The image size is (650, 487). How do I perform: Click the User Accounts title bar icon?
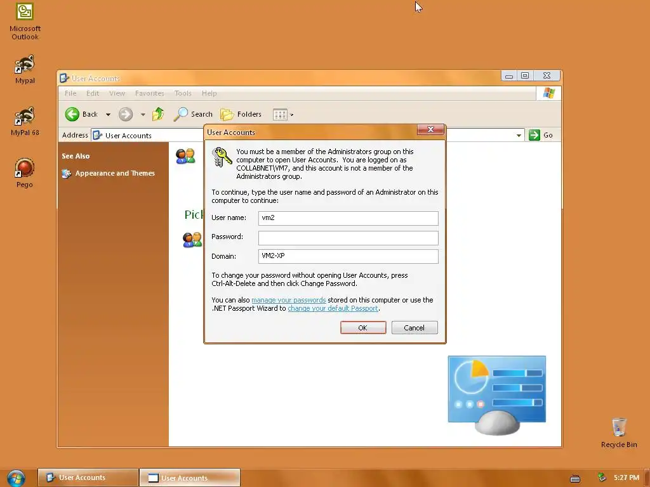(x=64, y=78)
